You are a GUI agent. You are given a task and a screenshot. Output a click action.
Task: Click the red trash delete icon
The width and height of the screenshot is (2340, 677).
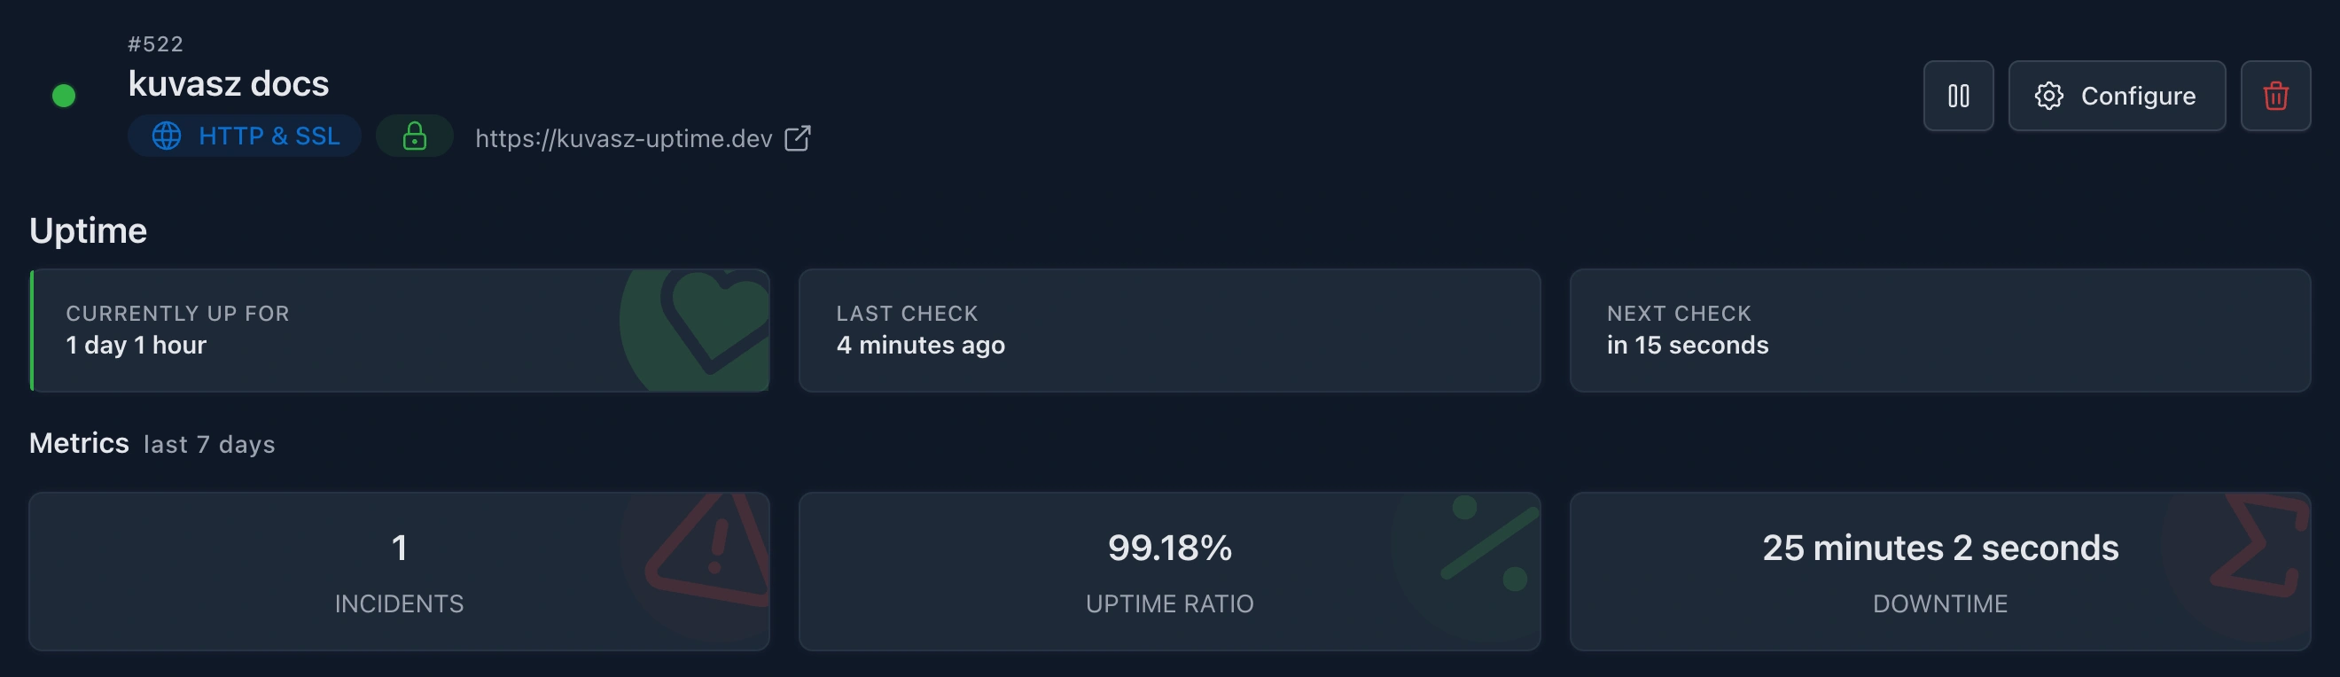pyautogui.click(x=2274, y=96)
